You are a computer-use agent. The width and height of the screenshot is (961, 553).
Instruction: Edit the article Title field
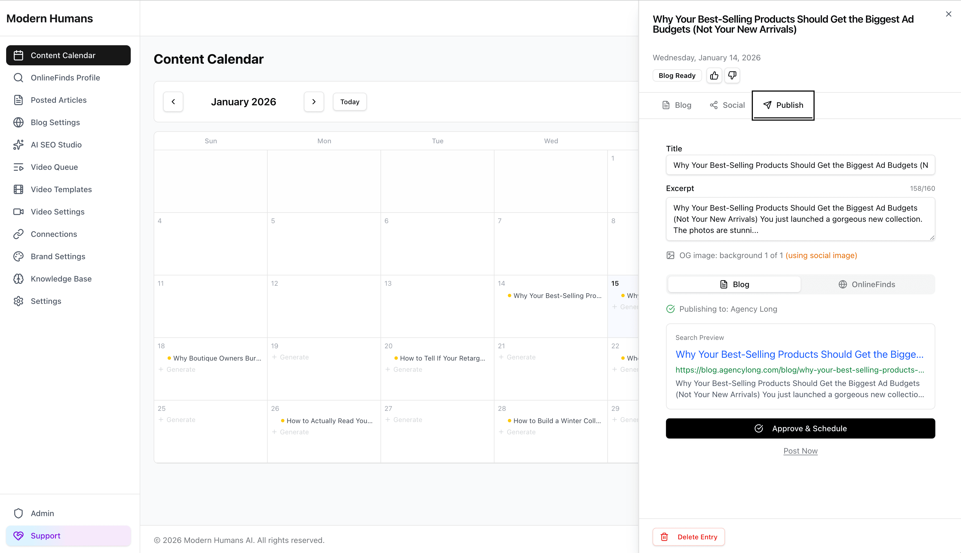(x=800, y=165)
